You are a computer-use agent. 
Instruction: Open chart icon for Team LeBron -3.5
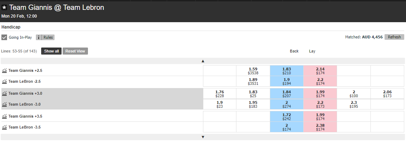4,127
